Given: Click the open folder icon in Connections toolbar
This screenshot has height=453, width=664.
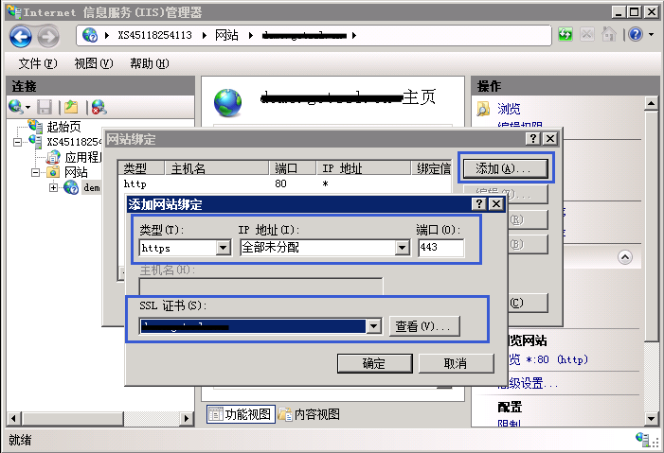Looking at the screenshot, I should pos(71,107).
